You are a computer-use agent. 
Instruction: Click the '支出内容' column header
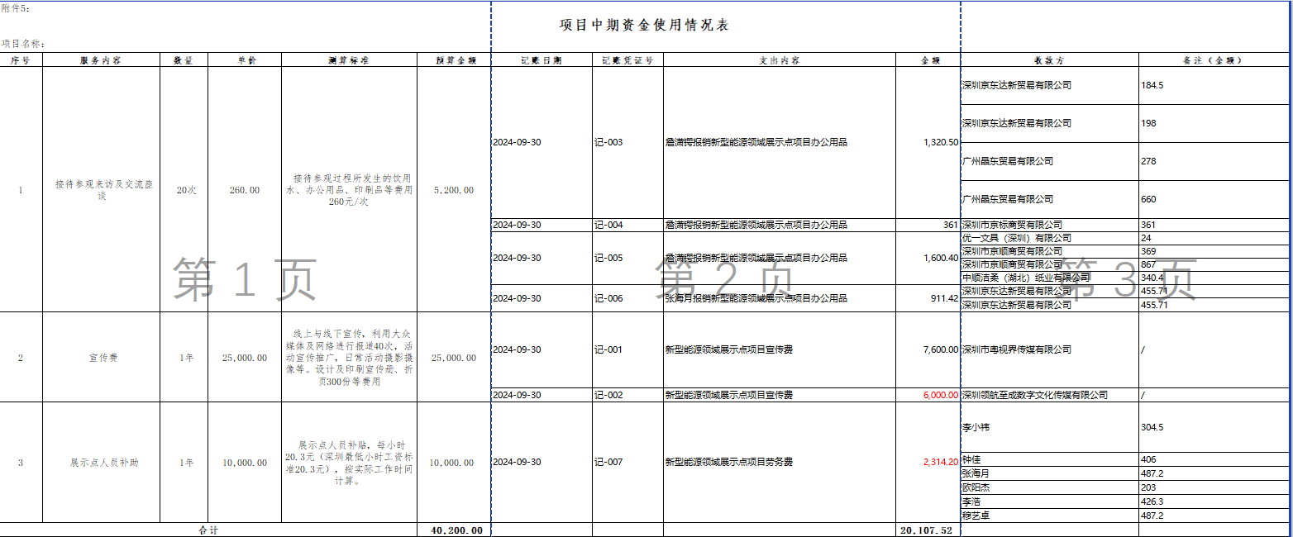point(780,60)
